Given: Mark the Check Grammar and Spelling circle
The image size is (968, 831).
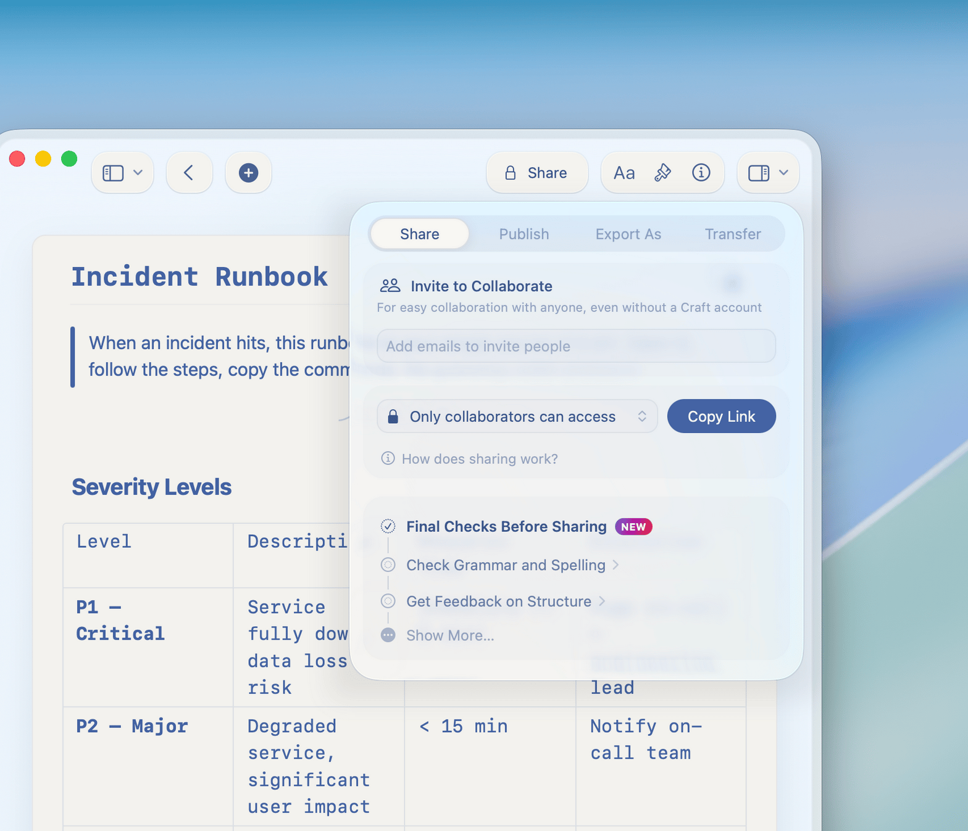Looking at the screenshot, I should click(x=388, y=564).
